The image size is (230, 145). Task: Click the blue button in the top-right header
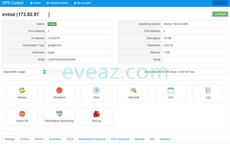coord(220,3)
